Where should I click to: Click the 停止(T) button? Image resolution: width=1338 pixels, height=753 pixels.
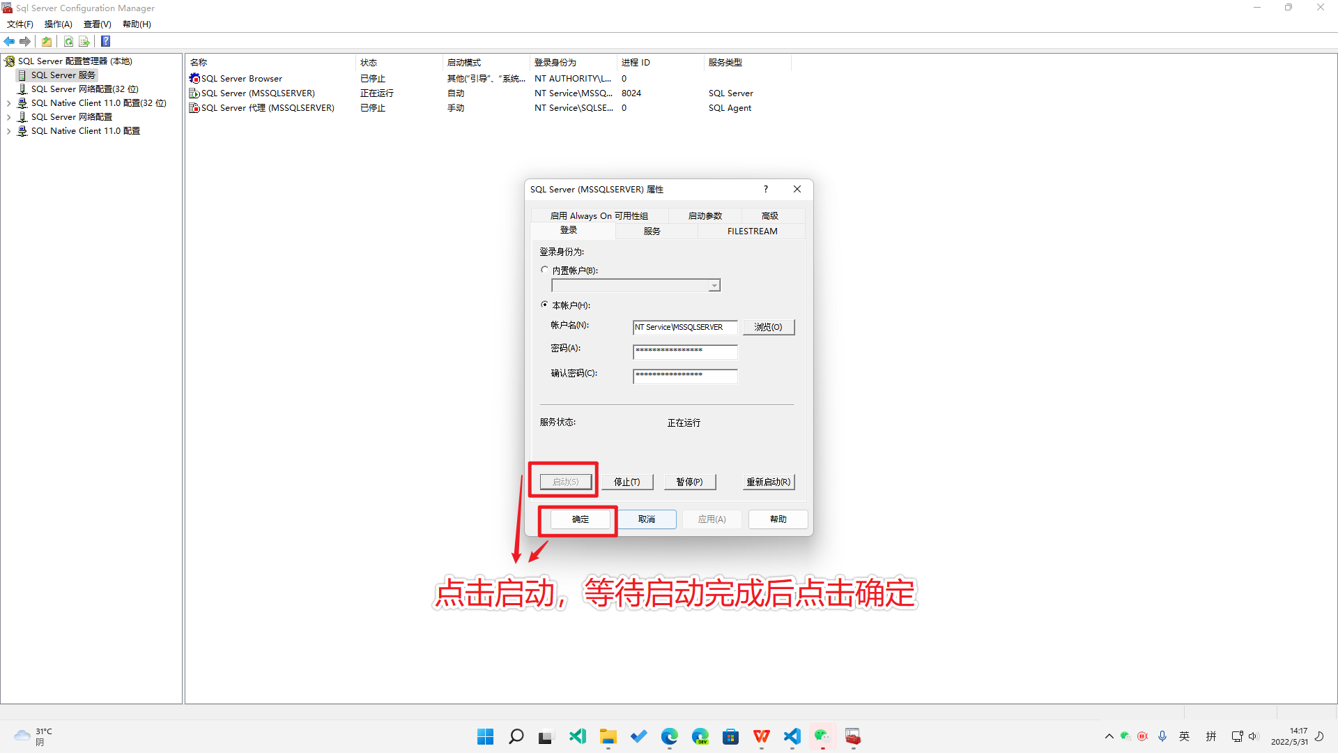tap(627, 482)
